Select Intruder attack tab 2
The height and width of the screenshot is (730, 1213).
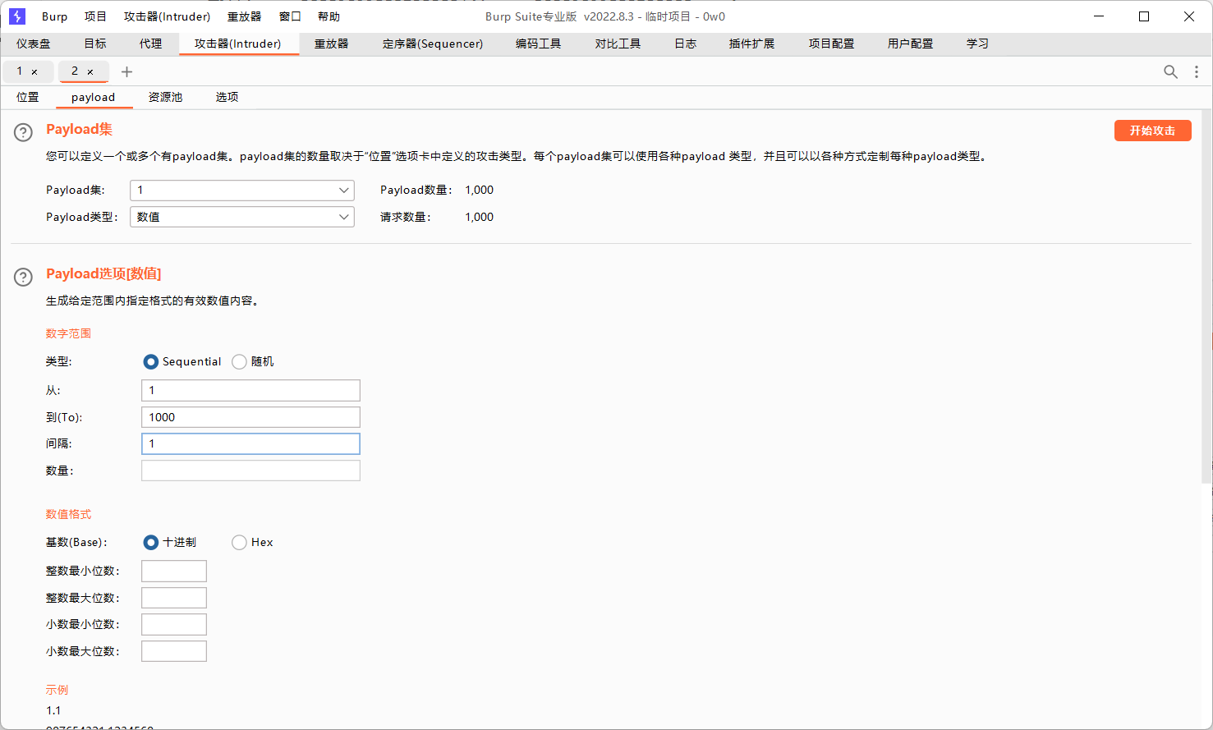(x=75, y=71)
